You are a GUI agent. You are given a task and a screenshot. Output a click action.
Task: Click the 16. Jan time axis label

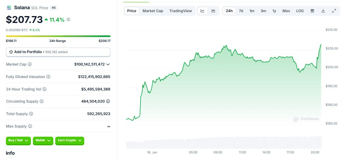152,152
